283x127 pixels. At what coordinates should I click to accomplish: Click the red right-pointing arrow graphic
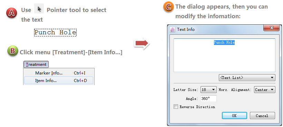click(142, 43)
